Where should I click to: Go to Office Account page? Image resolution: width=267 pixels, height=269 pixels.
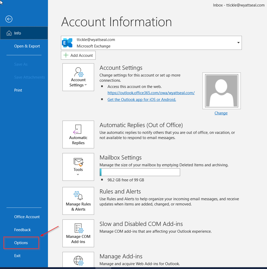click(27, 217)
